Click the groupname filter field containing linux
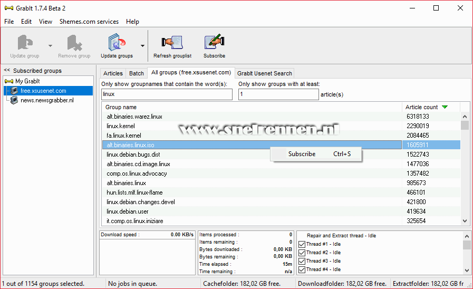This screenshot has height=289, width=473. click(x=167, y=94)
